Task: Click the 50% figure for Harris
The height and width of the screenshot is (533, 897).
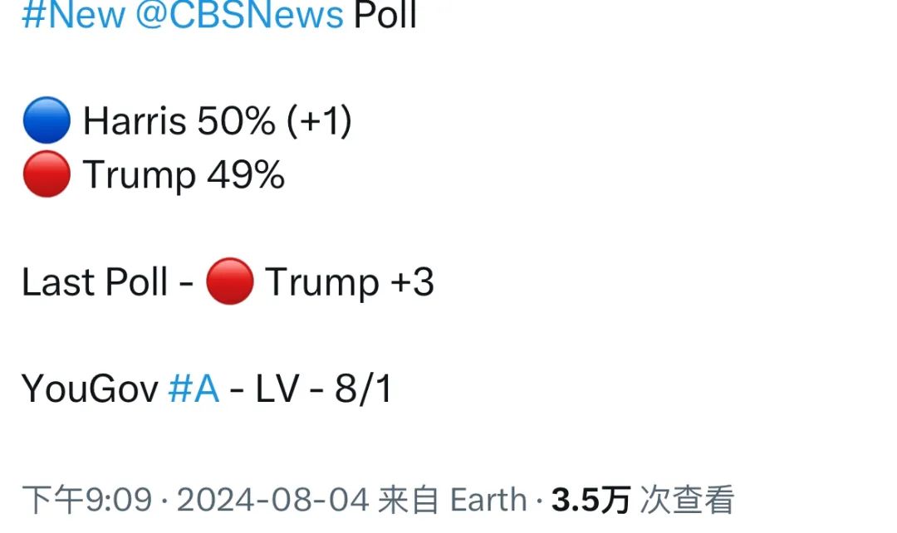Action: tap(236, 120)
